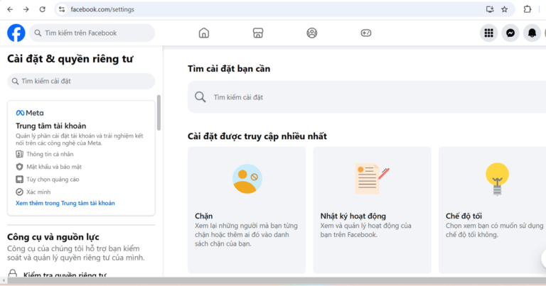This screenshot has width=546, height=286.
Task: Click magnifier icon in main settings search
Action: click(x=200, y=97)
